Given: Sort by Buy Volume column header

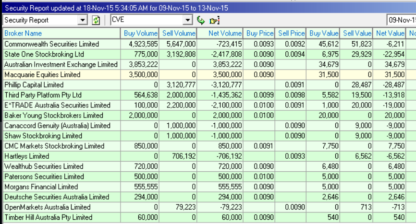Looking at the screenshot, I should click(140, 34).
